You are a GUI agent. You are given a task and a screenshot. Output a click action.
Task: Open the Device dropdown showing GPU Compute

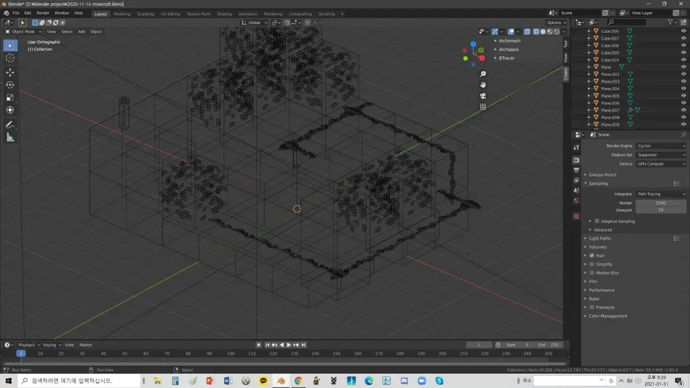tap(661, 164)
